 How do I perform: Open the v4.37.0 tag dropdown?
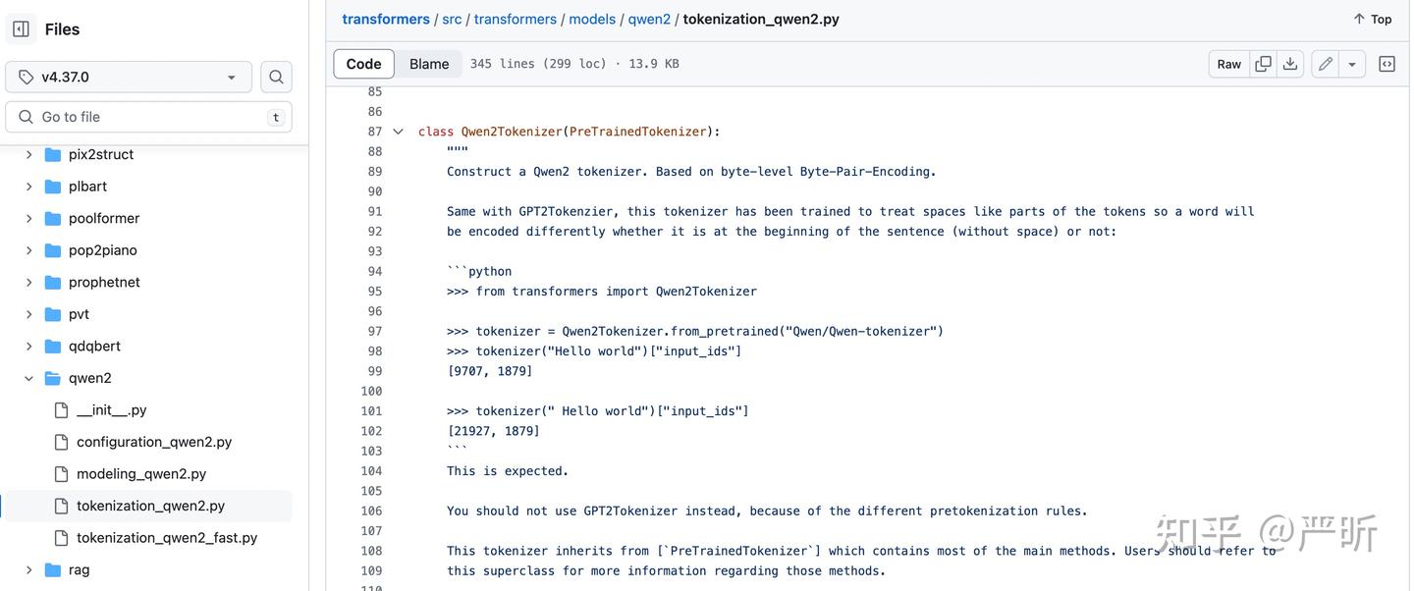(x=129, y=77)
